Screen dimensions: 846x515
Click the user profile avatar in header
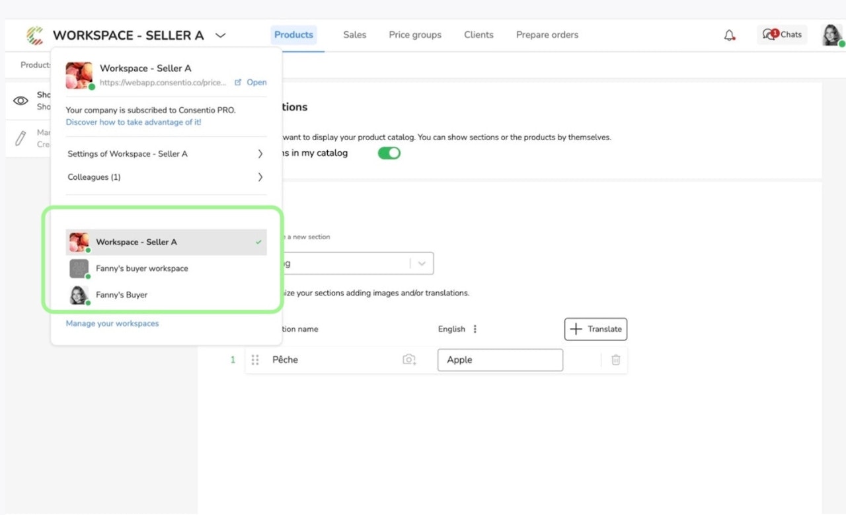pyautogui.click(x=831, y=35)
